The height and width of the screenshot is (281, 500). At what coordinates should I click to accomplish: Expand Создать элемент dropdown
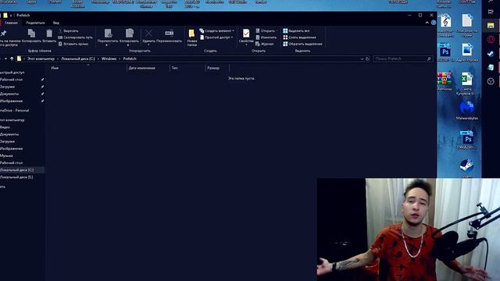pos(217,31)
